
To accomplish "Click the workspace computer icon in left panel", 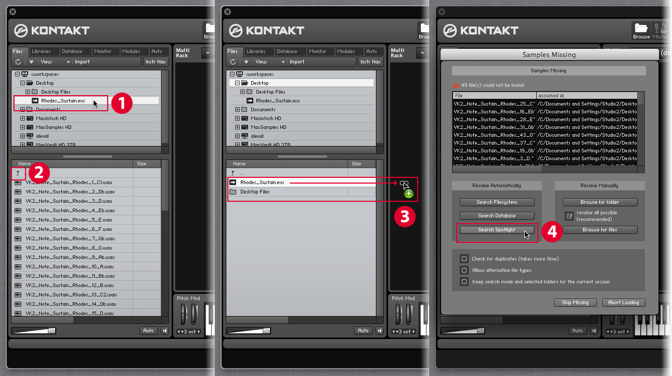I will coord(24,74).
